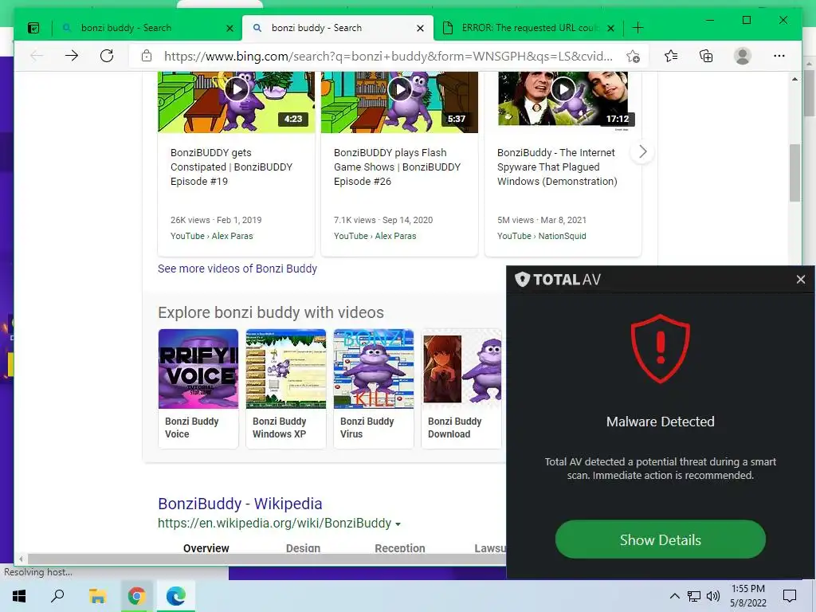
Task: Click the TotalAV shield logo
Action: 522,280
